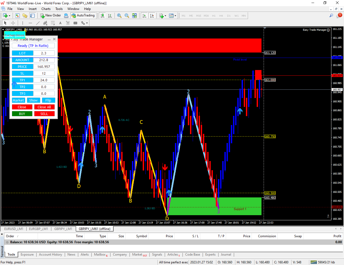Toggle the Terminal window icon
344x265 pixels.
(x=33, y=16)
